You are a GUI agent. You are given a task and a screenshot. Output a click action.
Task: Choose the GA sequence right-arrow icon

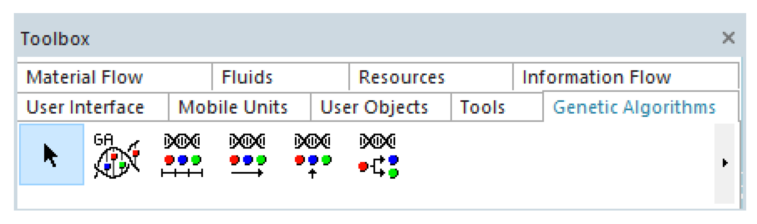[247, 156]
